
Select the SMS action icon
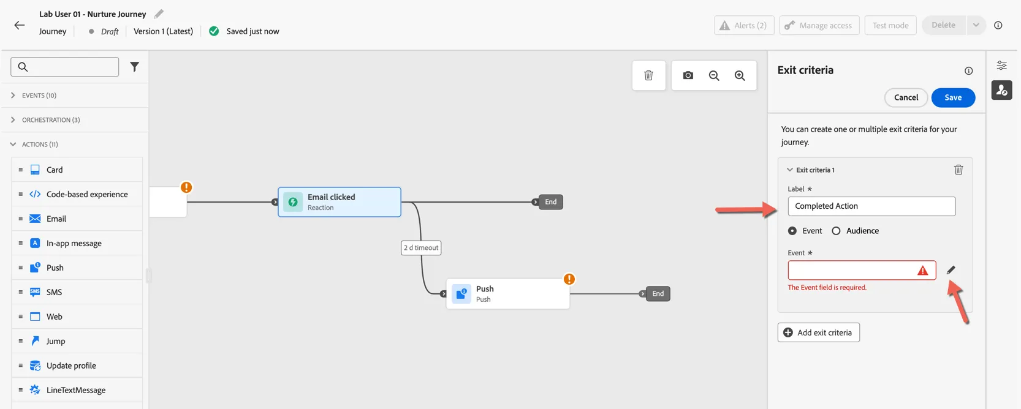[x=35, y=292]
